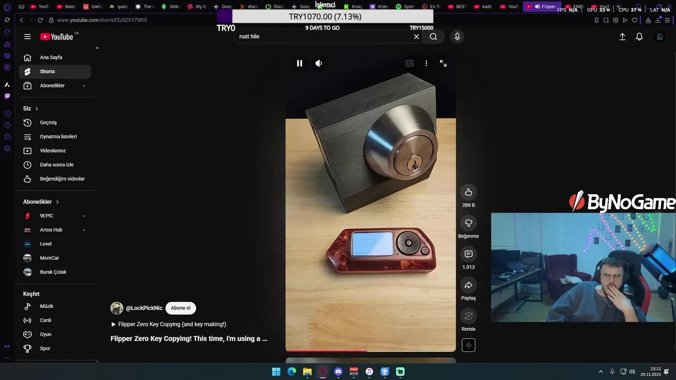Show hidden system tray icons

click(600, 372)
